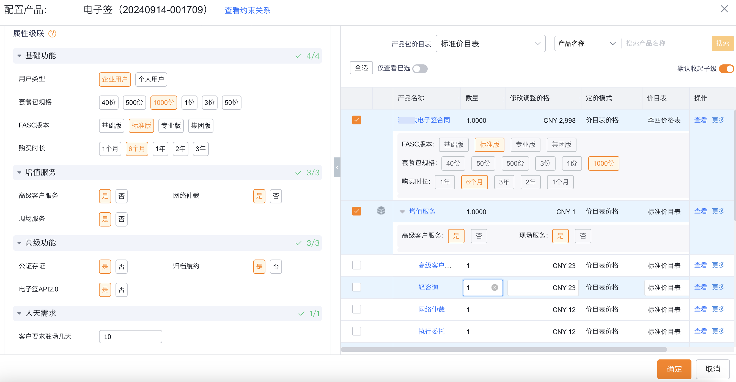Check the 网络仲裁 row checkbox

(356, 309)
